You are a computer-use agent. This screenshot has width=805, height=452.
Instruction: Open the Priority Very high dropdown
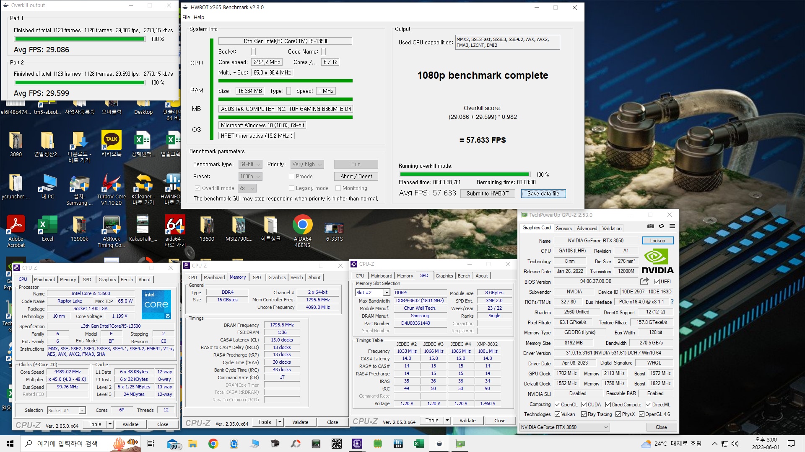[307, 164]
